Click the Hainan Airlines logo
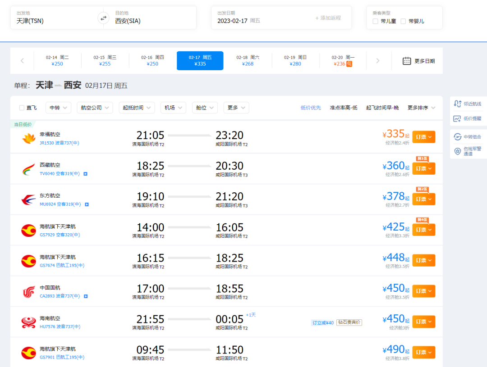 28,322
